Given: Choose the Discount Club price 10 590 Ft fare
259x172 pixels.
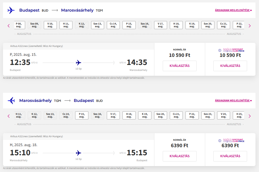Looking at the screenshot, I should click(230, 66).
